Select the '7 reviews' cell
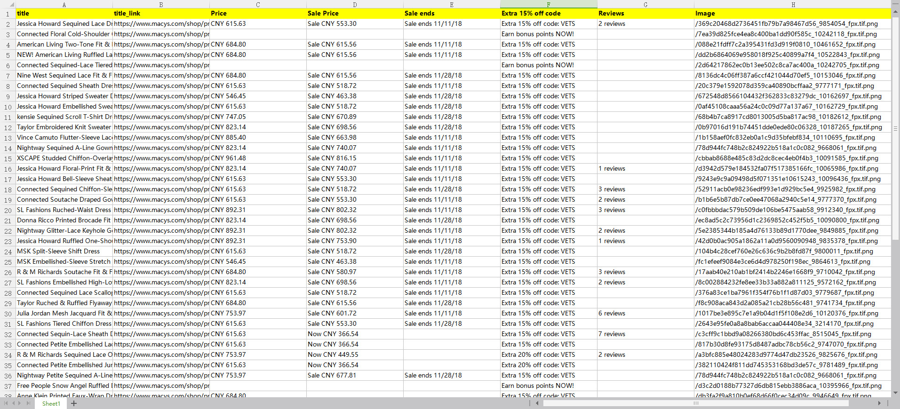900x409 pixels. tap(645, 334)
